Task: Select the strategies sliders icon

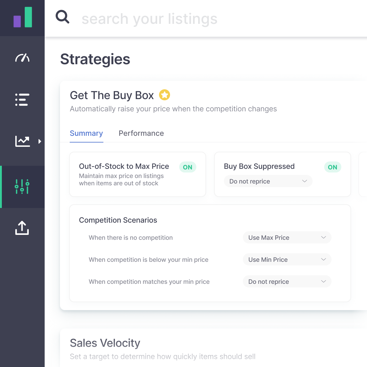Action: tap(22, 187)
